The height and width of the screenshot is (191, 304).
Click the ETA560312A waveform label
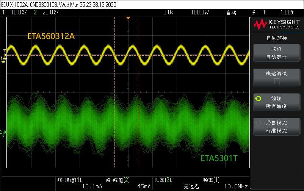point(51,36)
